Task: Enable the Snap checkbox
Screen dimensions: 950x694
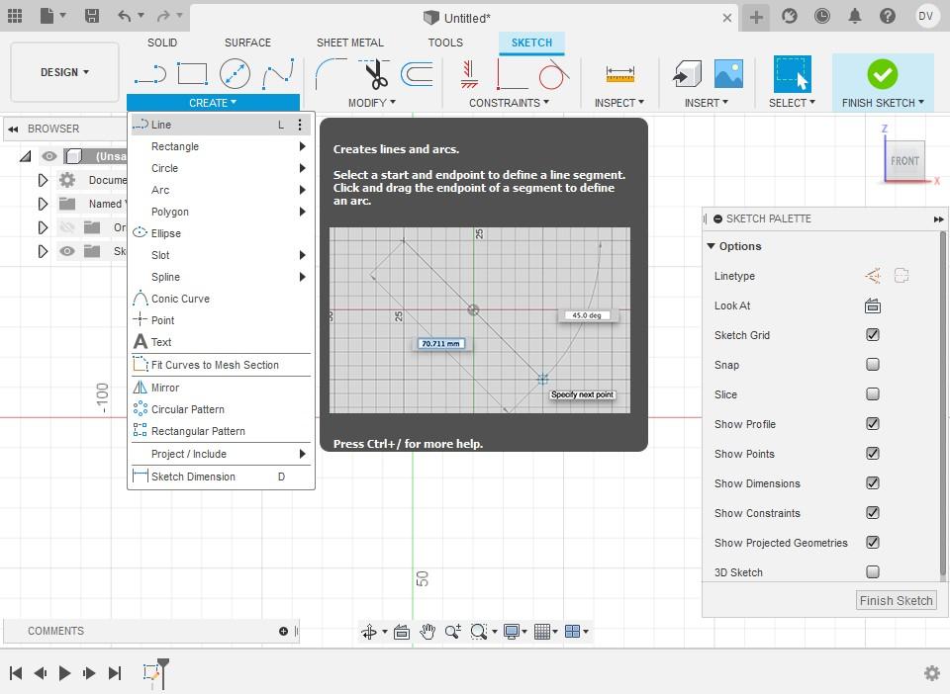Action: click(x=873, y=364)
